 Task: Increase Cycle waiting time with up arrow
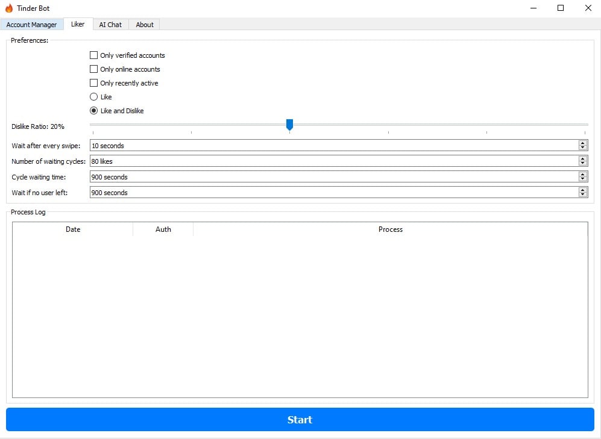click(582, 174)
